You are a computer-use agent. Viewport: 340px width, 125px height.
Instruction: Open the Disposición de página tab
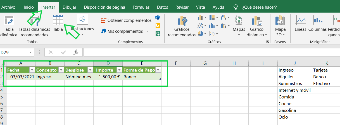click(x=104, y=7)
